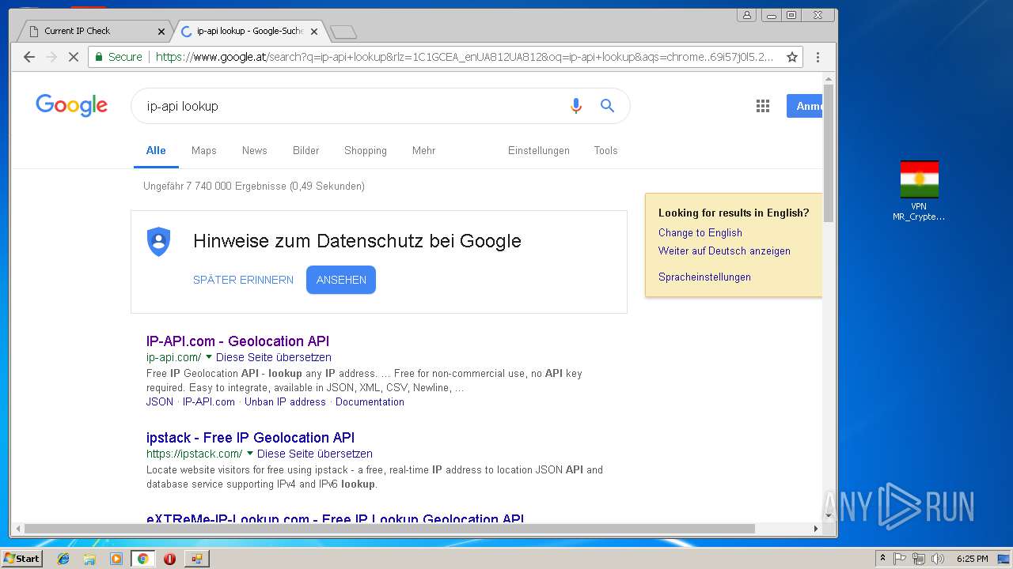Expand dropdown arrow next to ip-api.com/
Viewport: 1013px width, 569px height.
pos(208,357)
